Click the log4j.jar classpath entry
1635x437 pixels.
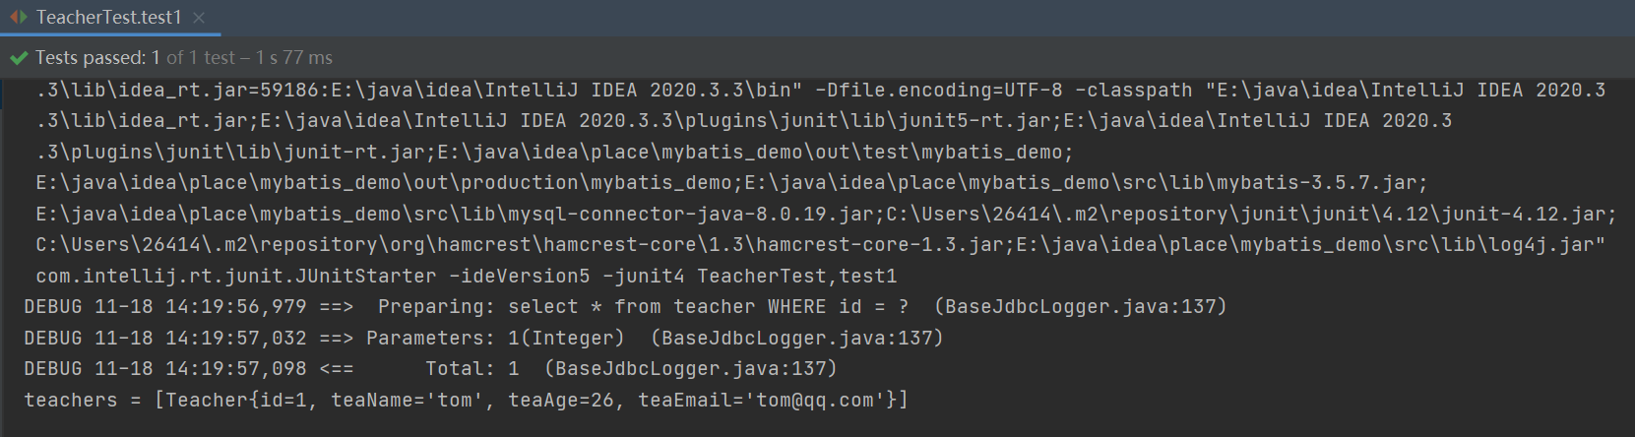pyautogui.click(x=1541, y=245)
